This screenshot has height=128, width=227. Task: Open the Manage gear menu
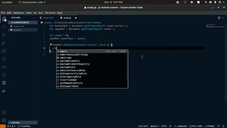(4, 120)
